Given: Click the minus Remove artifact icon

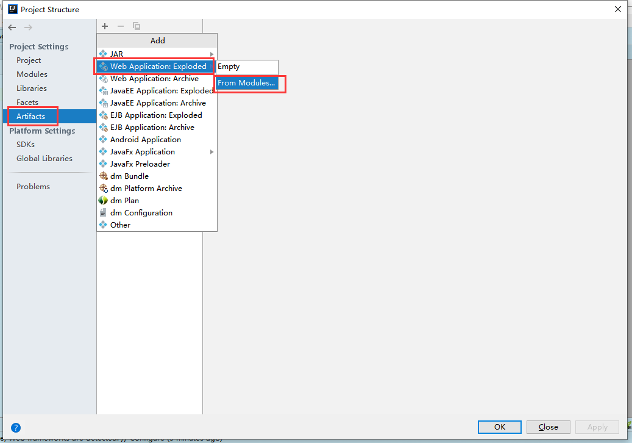Looking at the screenshot, I should (x=121, y=26).
